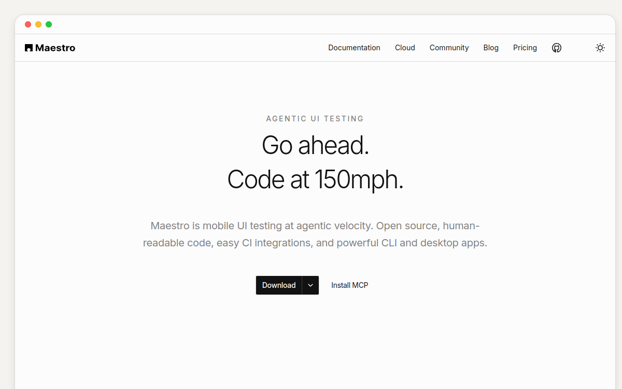
Task: Open the Cloud nav link
Action: coord(405,48)
